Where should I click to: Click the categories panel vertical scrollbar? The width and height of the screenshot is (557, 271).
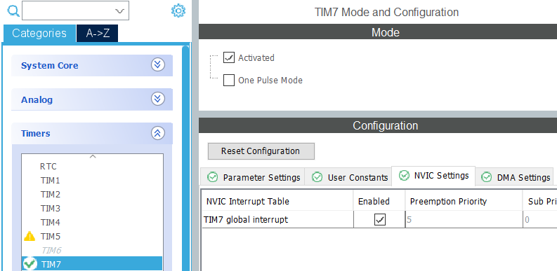point(185,158)
